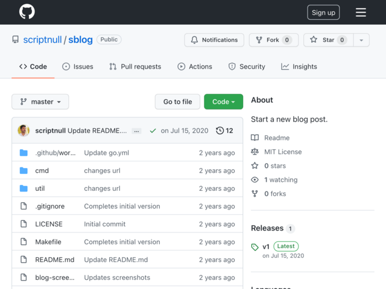Click the Sign up button
Image resolution: width=386 pixels, height=289 pixels.
point(323,12)
